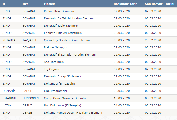This screenshot has width=177, height=120.
Task: Click the Meslek column header
Action: (x=49, y=4)
